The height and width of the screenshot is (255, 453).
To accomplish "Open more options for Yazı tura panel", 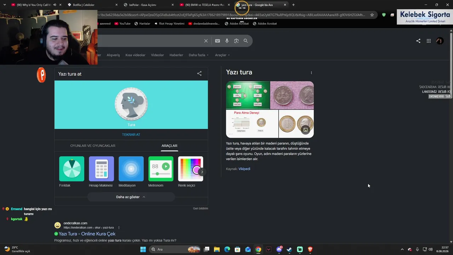I will [x=311, y=73].
